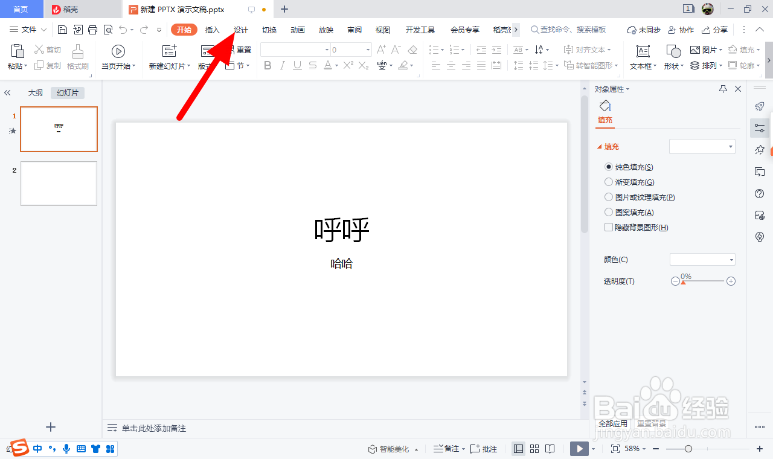Click the Redo arrow icon
773x459 pixels.
tap(144, 30)
